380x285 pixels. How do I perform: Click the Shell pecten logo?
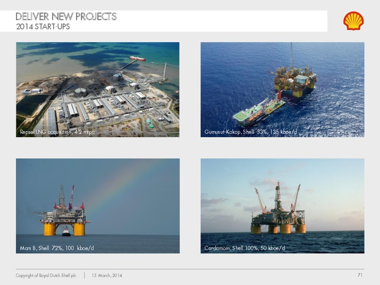pos(353,21)
